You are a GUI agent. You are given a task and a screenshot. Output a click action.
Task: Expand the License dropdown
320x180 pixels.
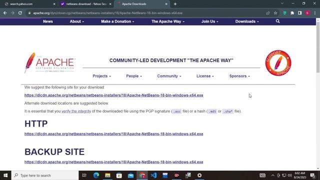tap(205, 76)
